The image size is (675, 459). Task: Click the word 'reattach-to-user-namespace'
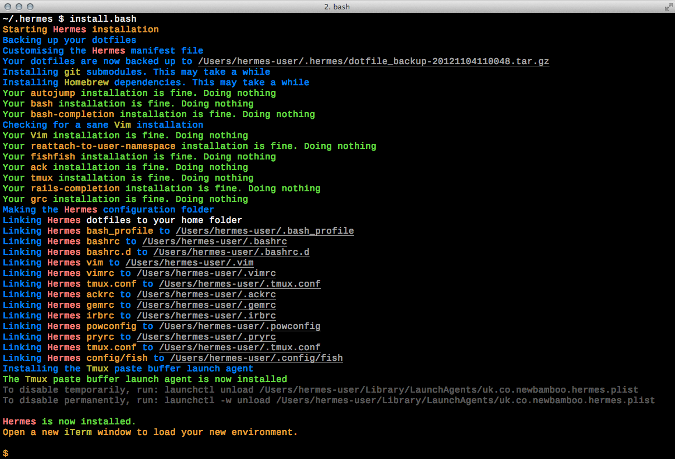(x=103, y=146)
